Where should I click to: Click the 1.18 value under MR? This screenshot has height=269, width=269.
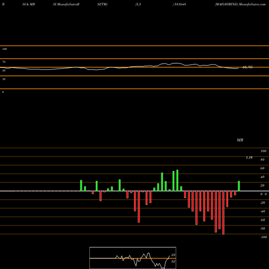pos(249,158)
